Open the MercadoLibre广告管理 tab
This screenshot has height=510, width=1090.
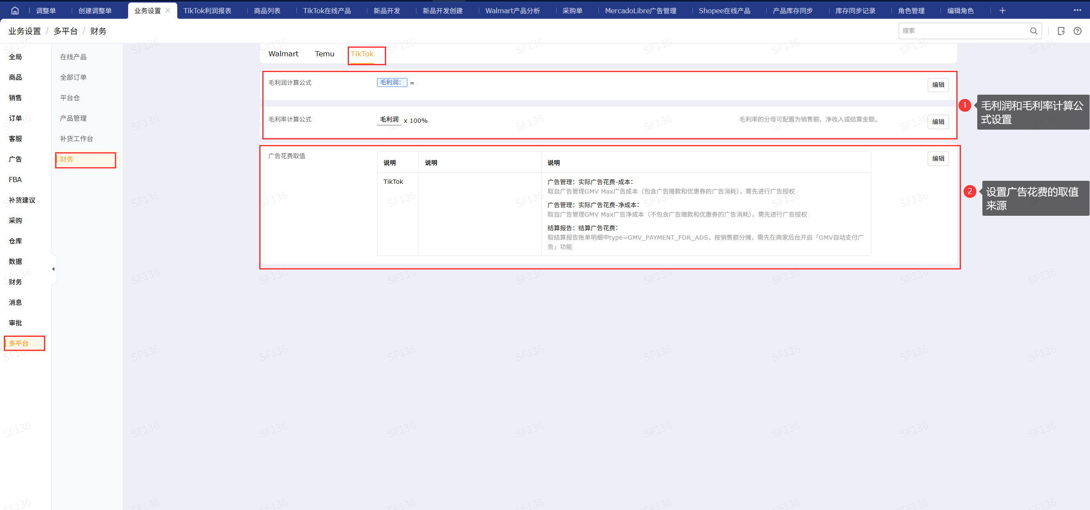(x=640, y=11)
